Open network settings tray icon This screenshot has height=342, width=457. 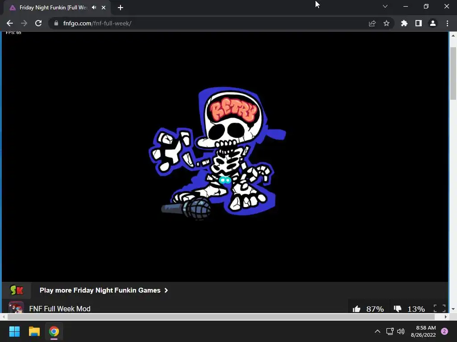pyautogui.click(x=390, y=331)
